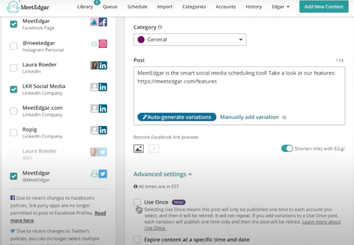Screen dimensions: 354x245
Task: Click the placeholder avatar beside Ropig
Action: click(94, 130)
